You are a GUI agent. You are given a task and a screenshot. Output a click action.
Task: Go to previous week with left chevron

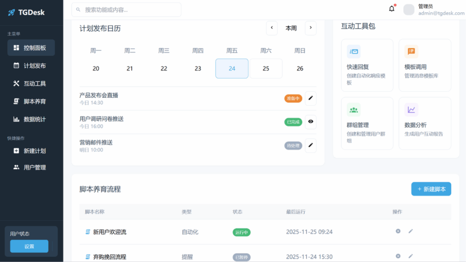pos(272,28)
